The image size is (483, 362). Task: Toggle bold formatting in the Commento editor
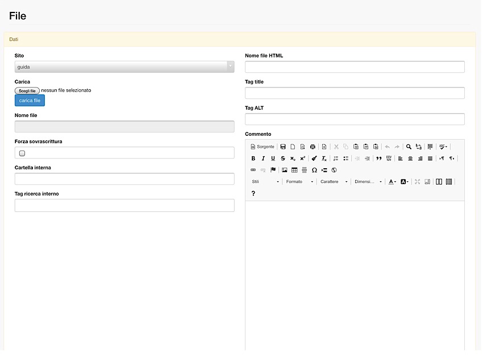coord(253,159)
